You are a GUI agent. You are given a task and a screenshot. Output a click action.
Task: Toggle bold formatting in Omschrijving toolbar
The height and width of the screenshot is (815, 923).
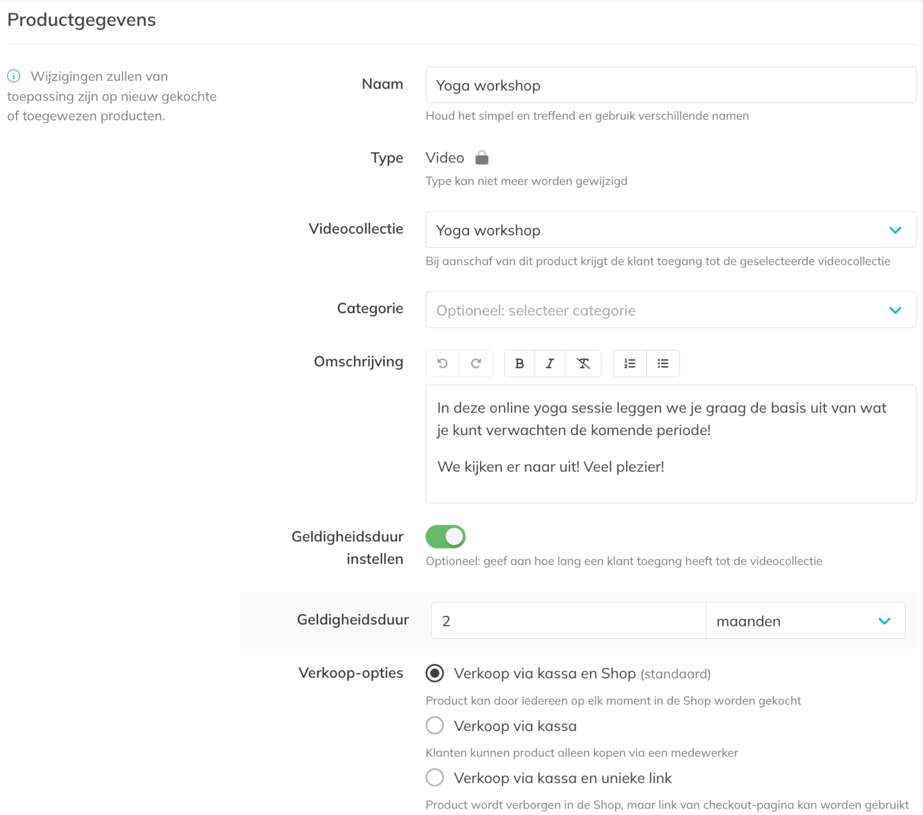520,363
